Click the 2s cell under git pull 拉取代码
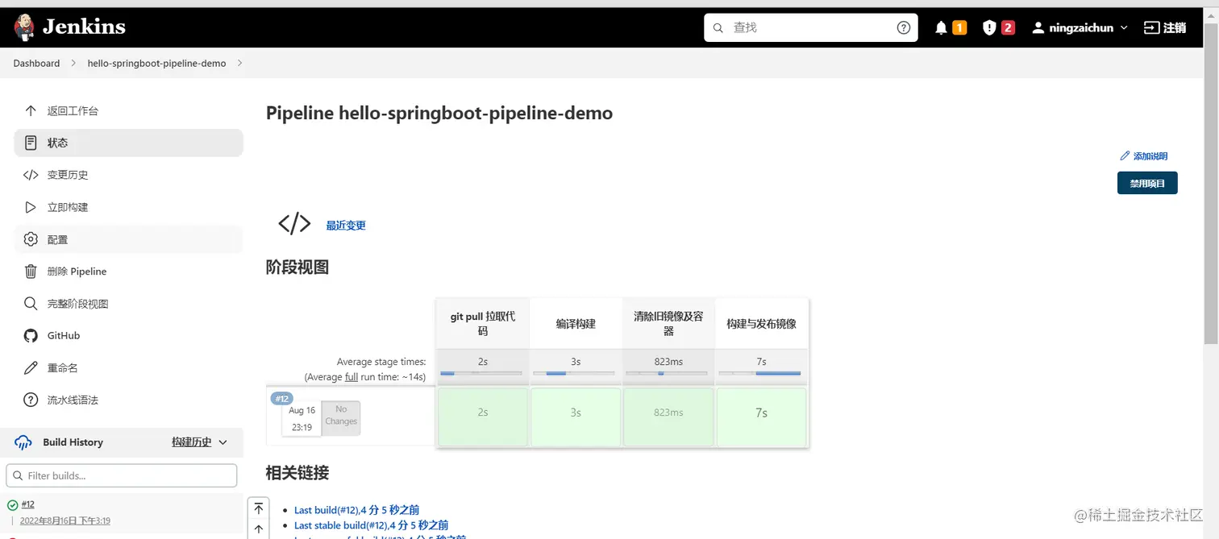The height and width of the screenshot is (539, 1219). 482,417
